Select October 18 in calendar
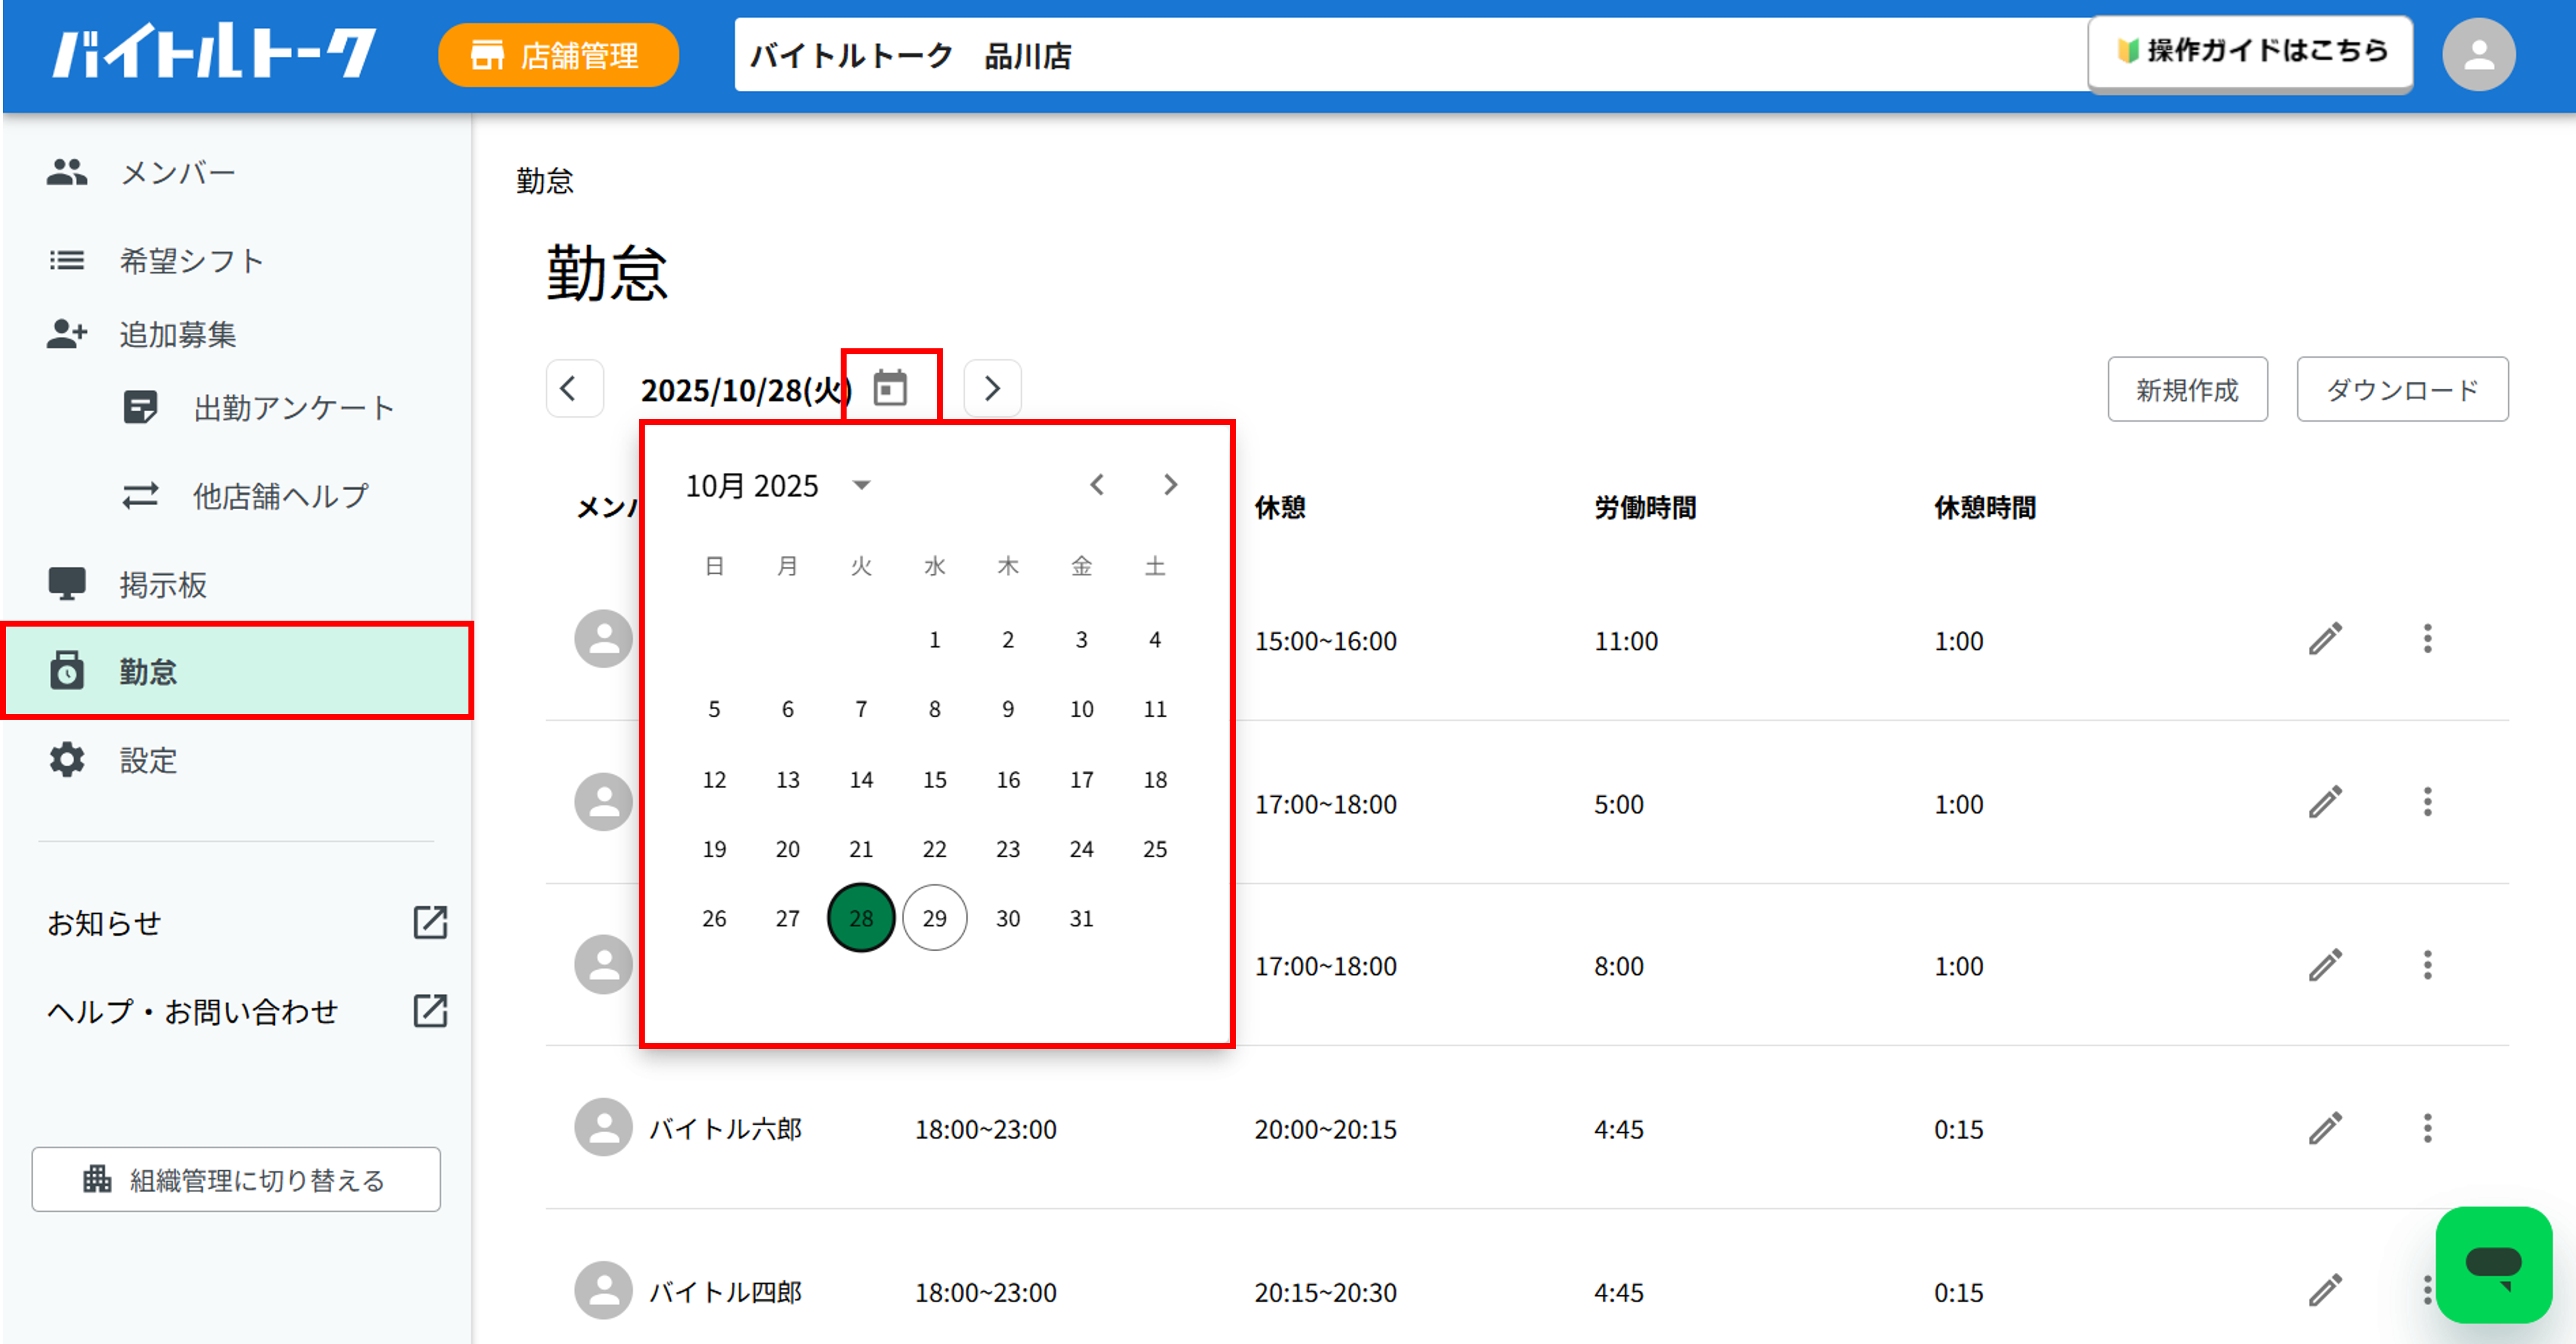Screen dimensions: 2576x1344 (x=1155, y=780)
